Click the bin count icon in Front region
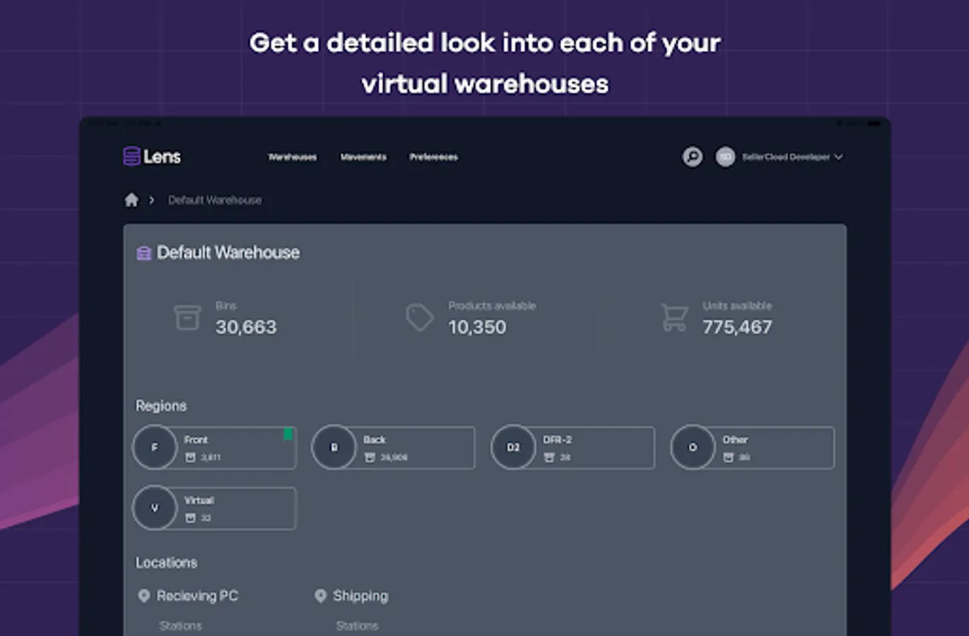Viewport: 969px width, 636px height. (190, 457)
